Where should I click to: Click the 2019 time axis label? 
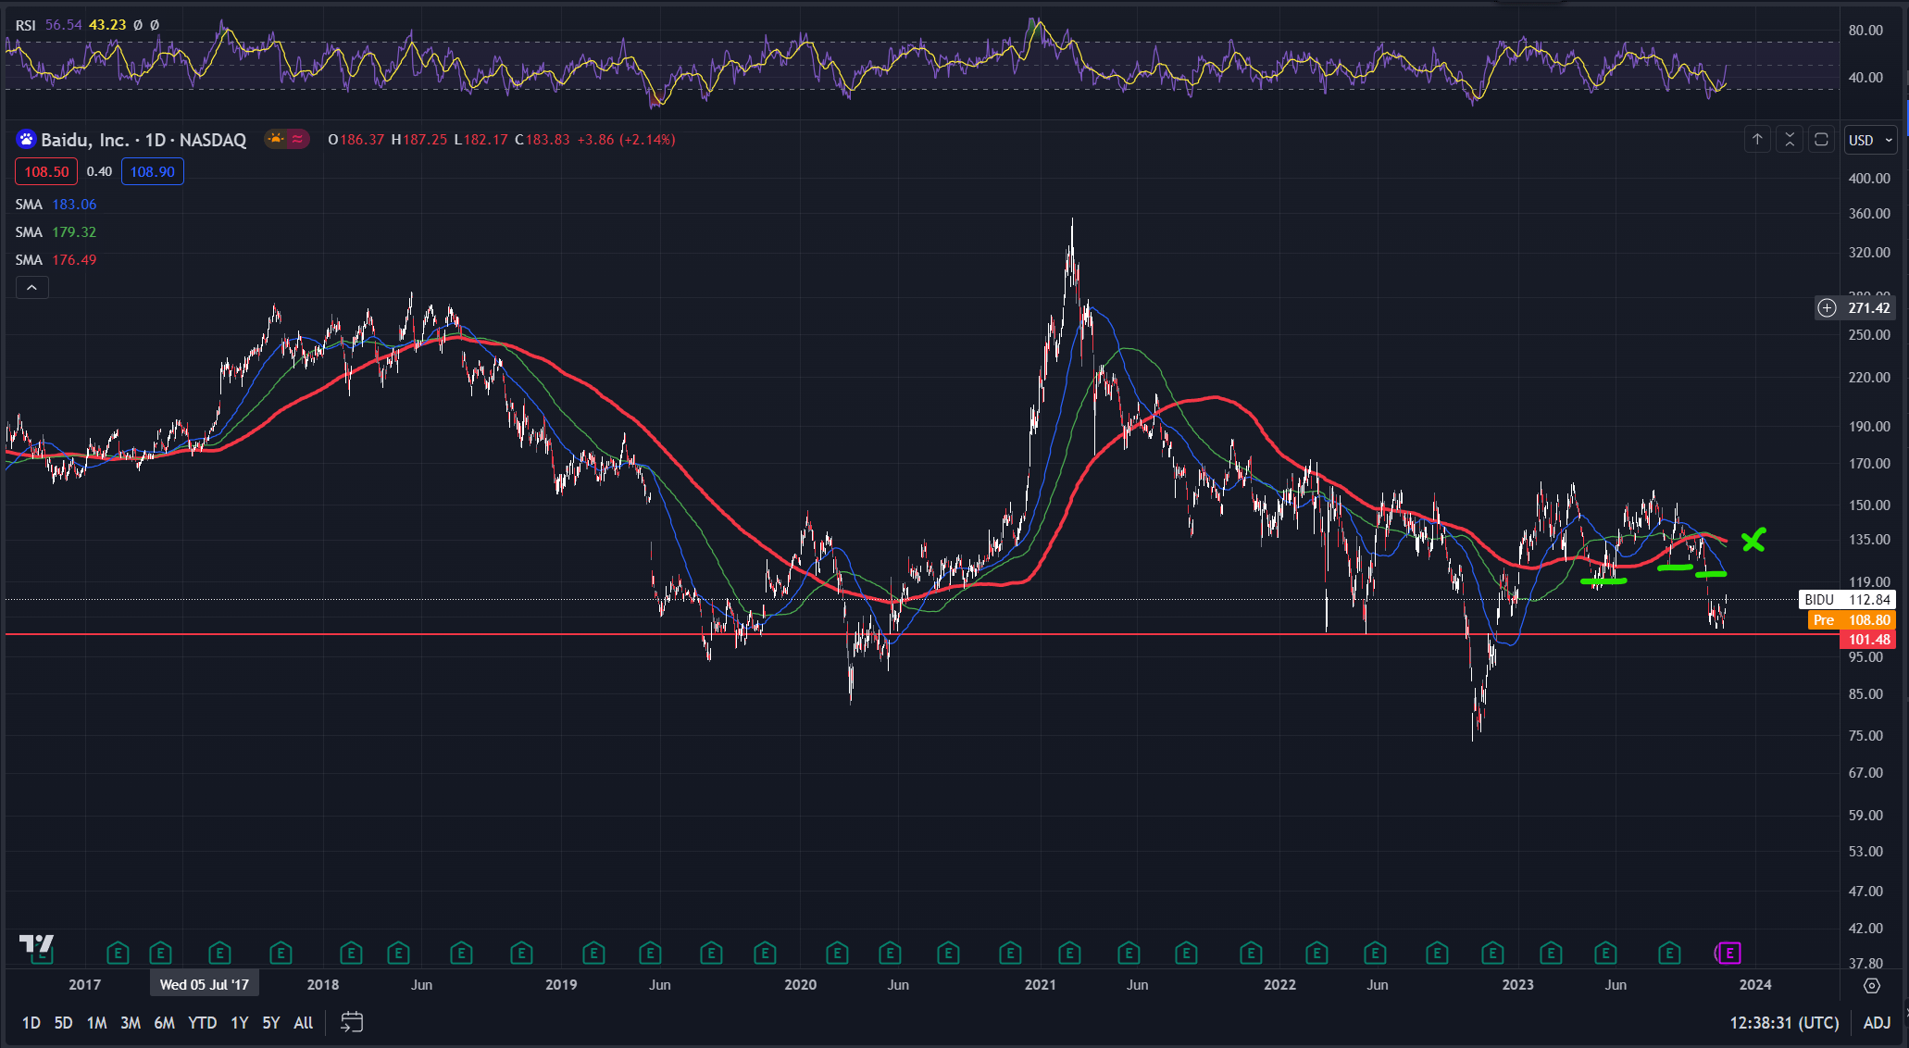click(561, 985)
